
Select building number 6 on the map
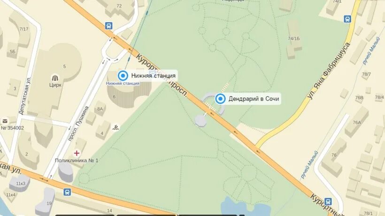(114, 97)
